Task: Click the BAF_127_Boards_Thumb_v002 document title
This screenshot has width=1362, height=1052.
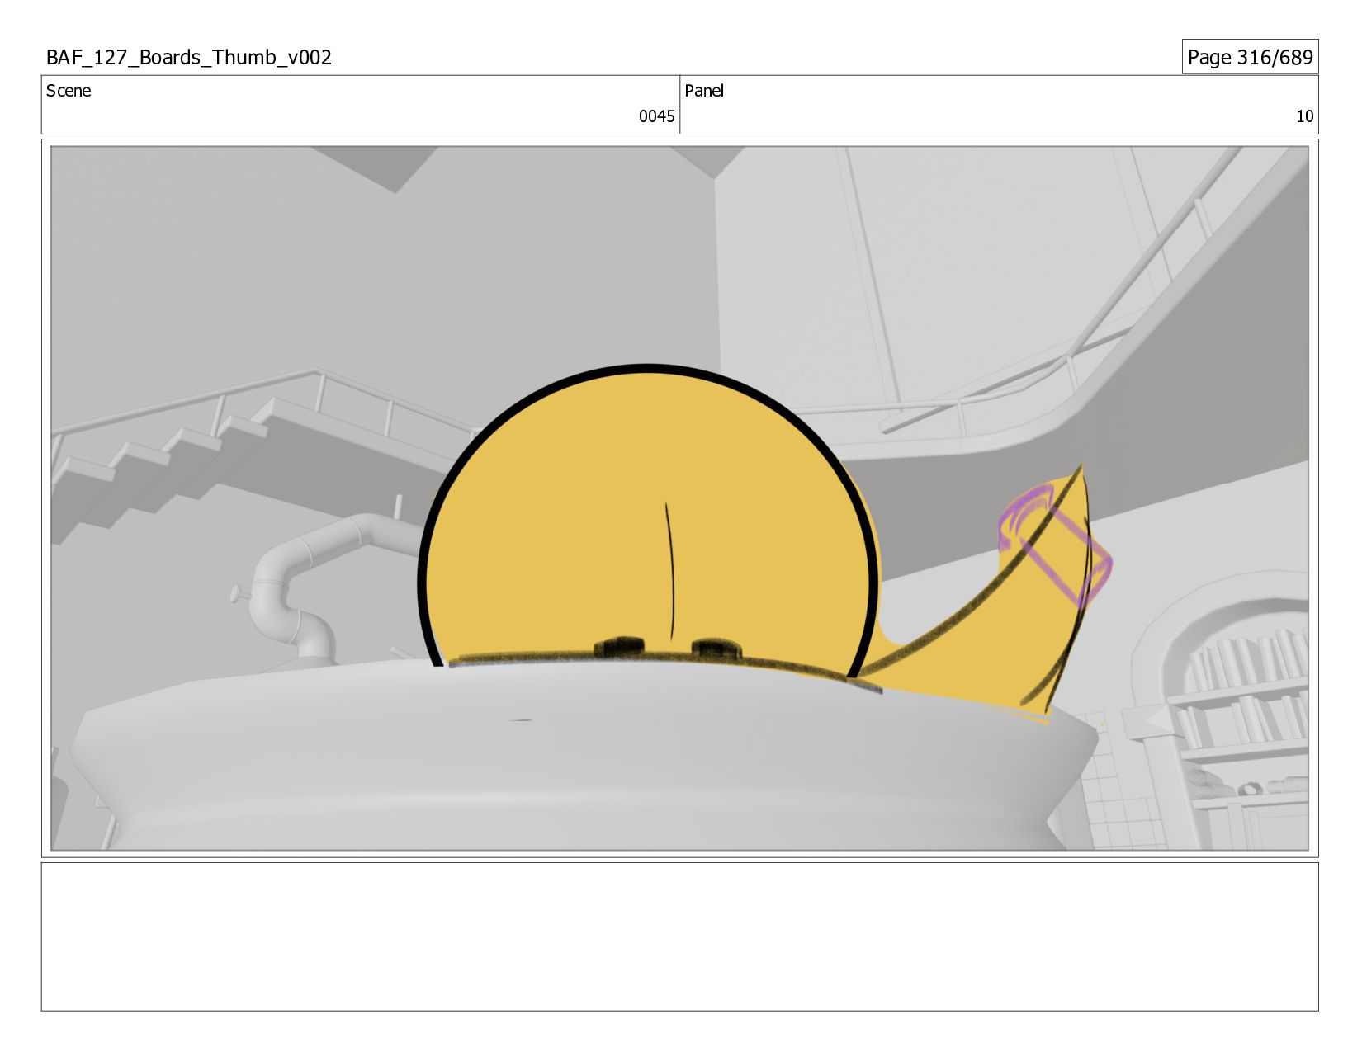Action: [x=189, y=57]
